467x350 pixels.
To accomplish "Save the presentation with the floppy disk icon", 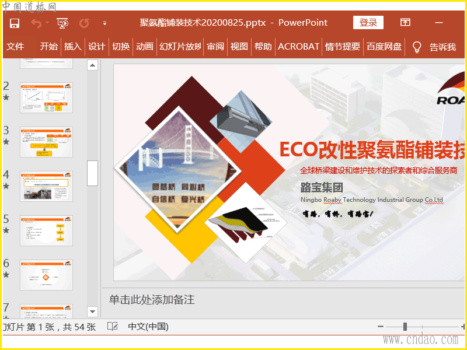I will pos(14,23).
